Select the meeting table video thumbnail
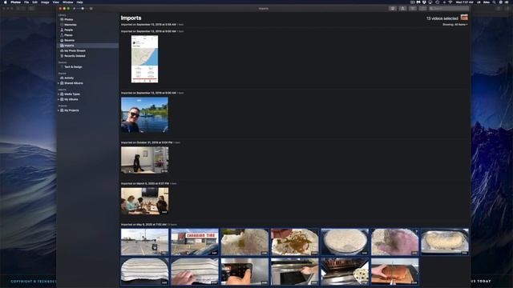 pos(144,201)
